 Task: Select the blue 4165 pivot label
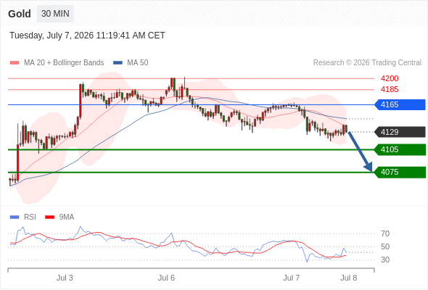click(400, 104)
